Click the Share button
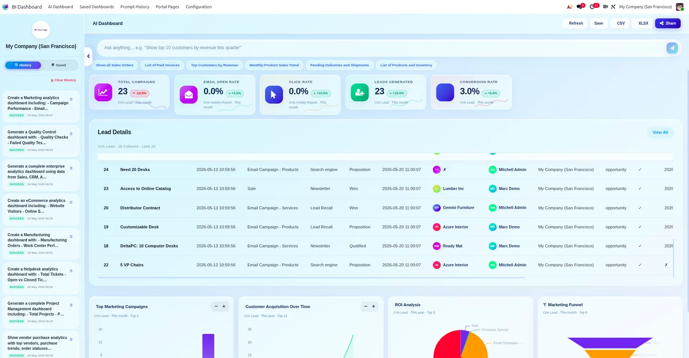 click(667, 23)
